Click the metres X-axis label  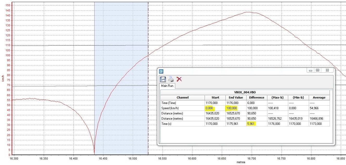241,162
